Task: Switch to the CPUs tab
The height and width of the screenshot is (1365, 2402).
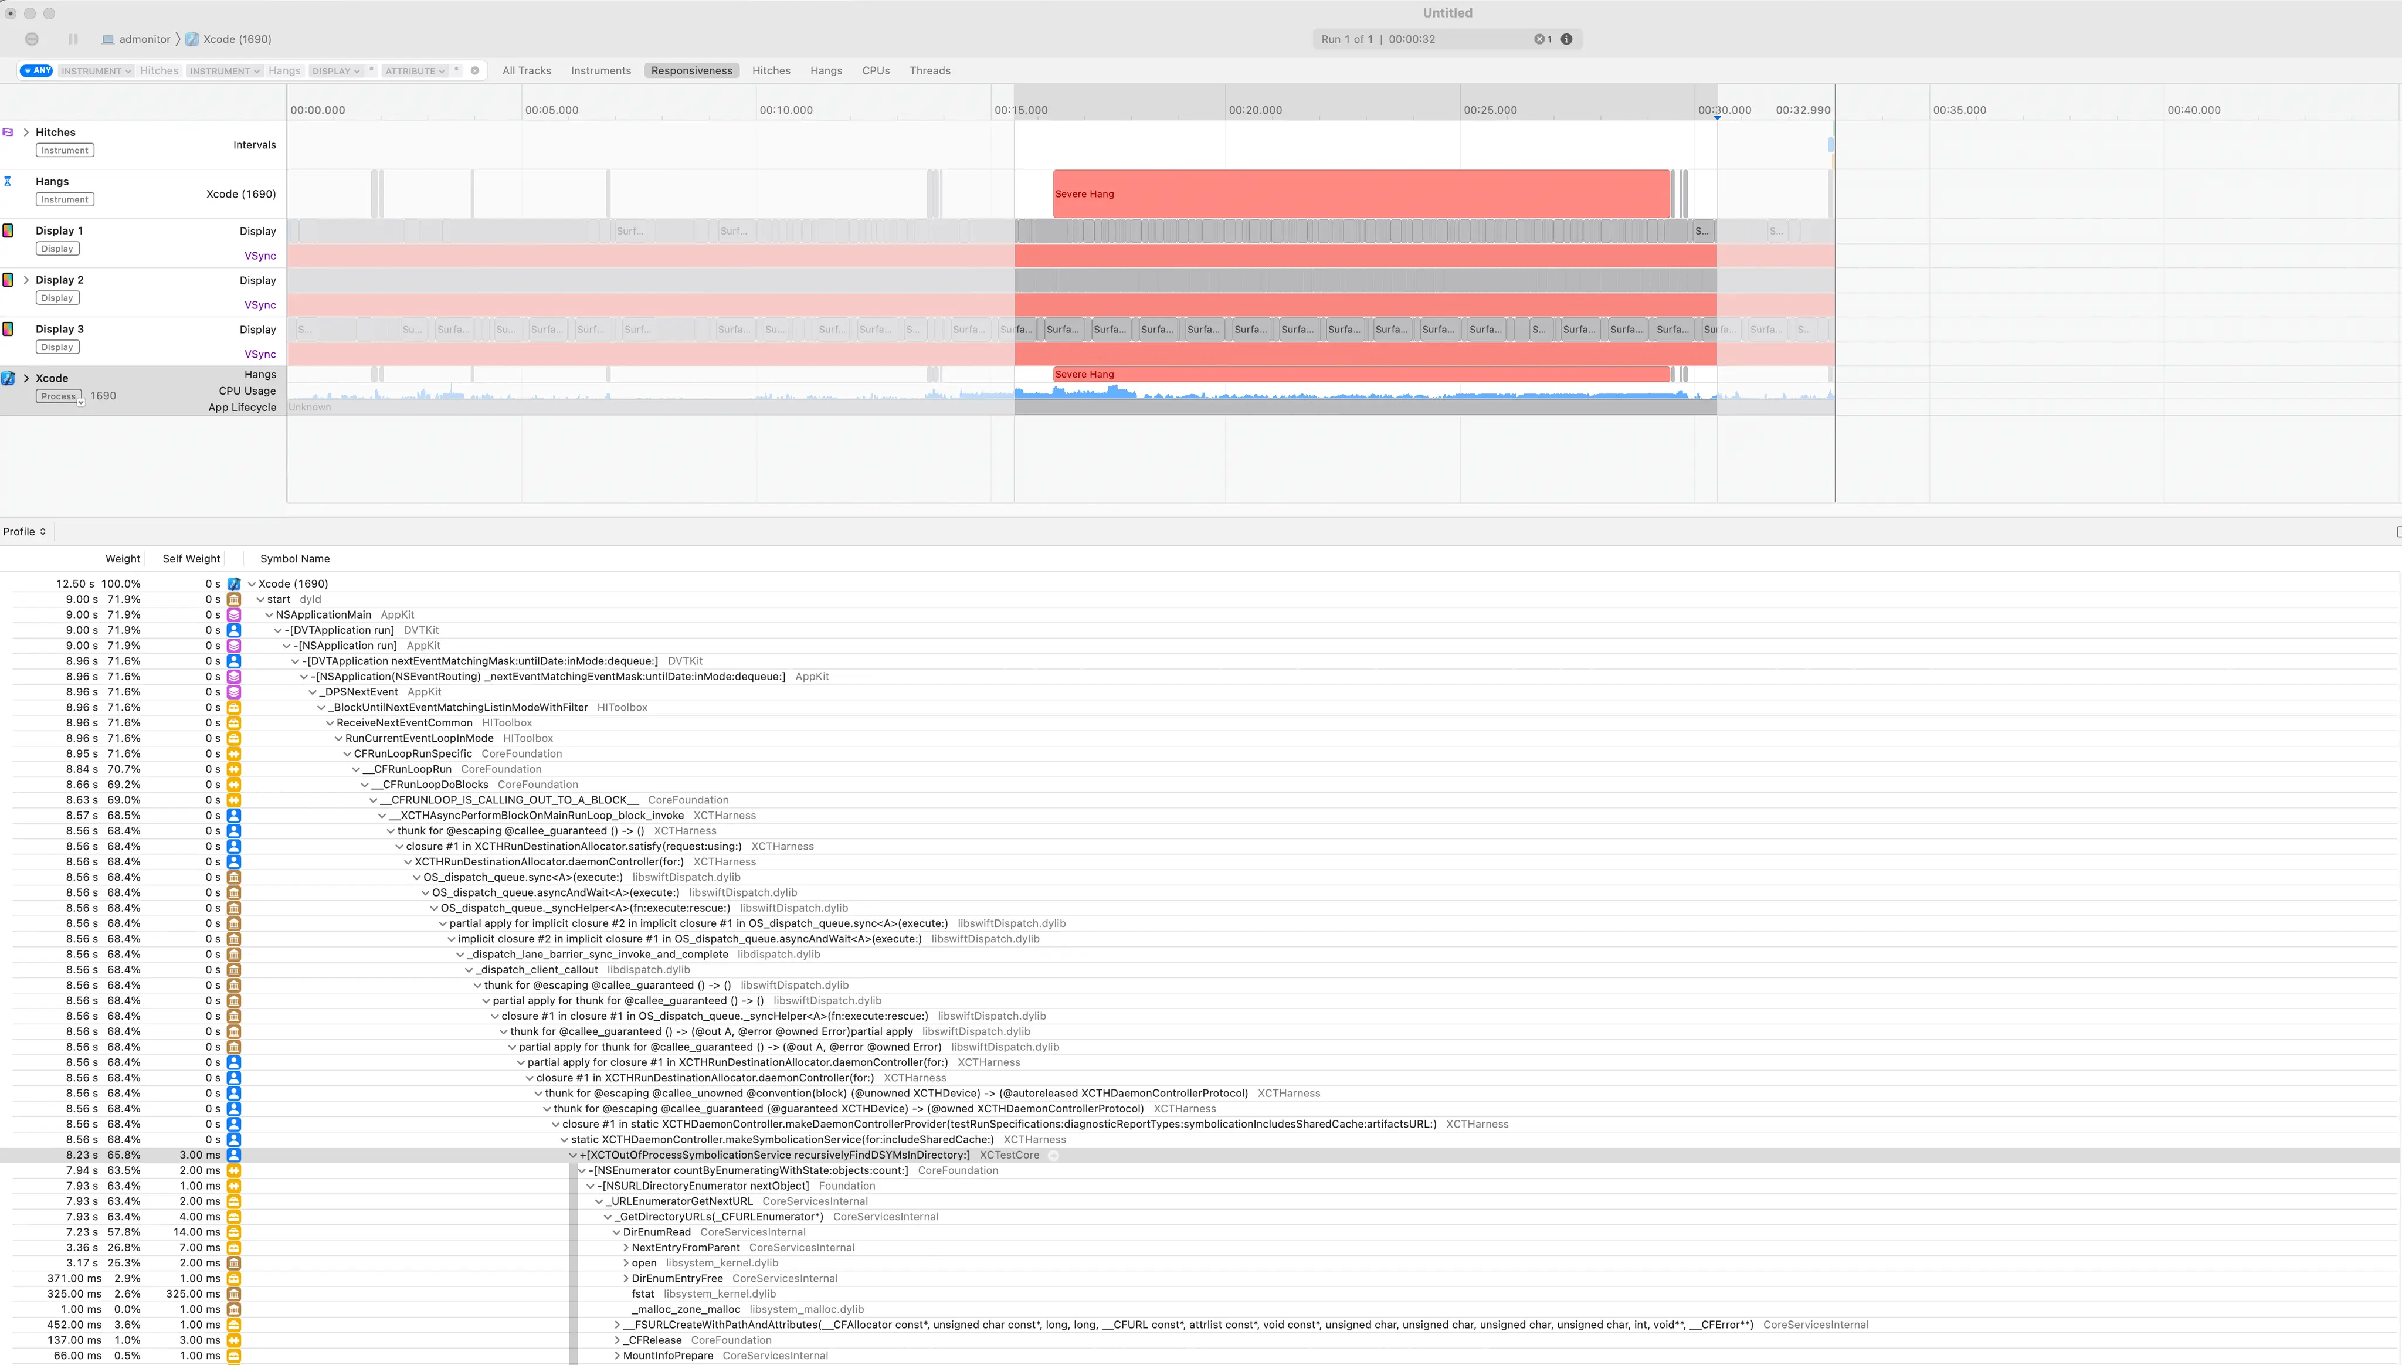Action: (876, 70)
